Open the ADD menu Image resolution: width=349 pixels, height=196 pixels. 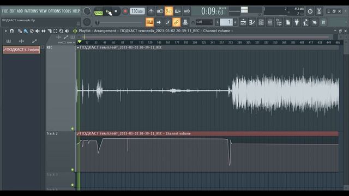coord(20,11)
